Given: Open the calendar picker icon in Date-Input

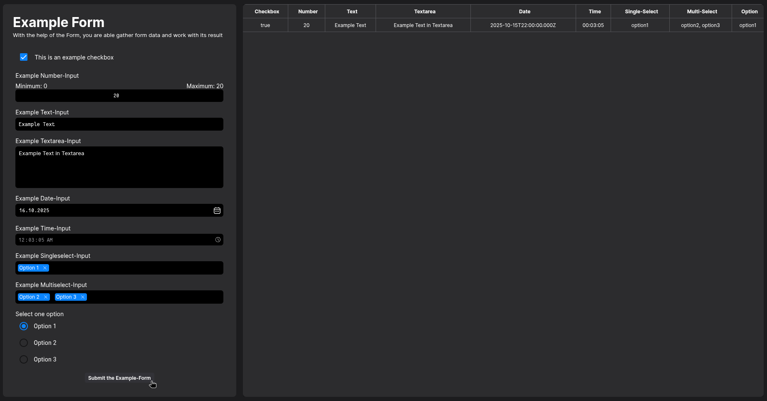Looking at the screenshot, I should click(x=217, y=210).
